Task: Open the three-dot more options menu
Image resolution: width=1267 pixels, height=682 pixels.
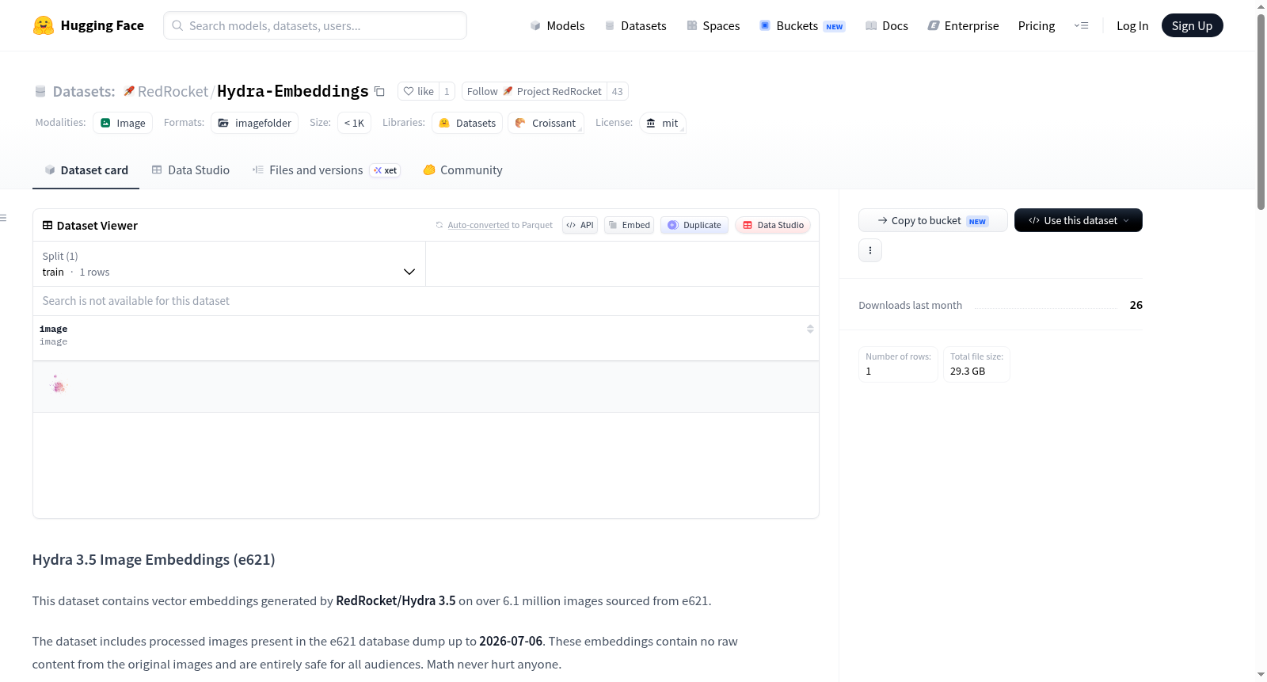Action: 870,250
